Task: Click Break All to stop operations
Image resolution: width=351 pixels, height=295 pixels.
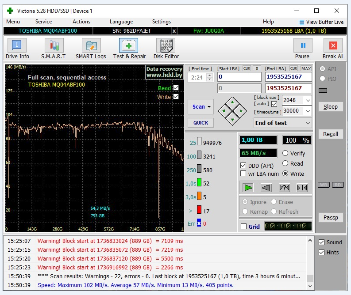Action: (x=333, y=45)
